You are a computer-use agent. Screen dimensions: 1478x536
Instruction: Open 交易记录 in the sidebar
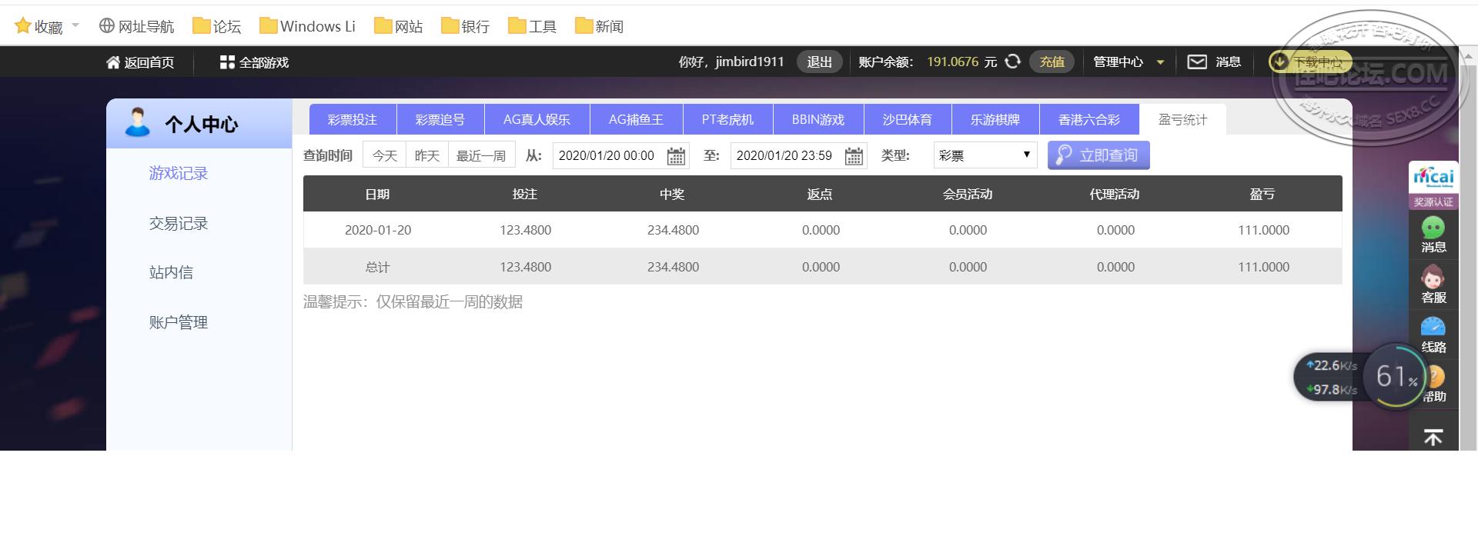coord(179,224)
